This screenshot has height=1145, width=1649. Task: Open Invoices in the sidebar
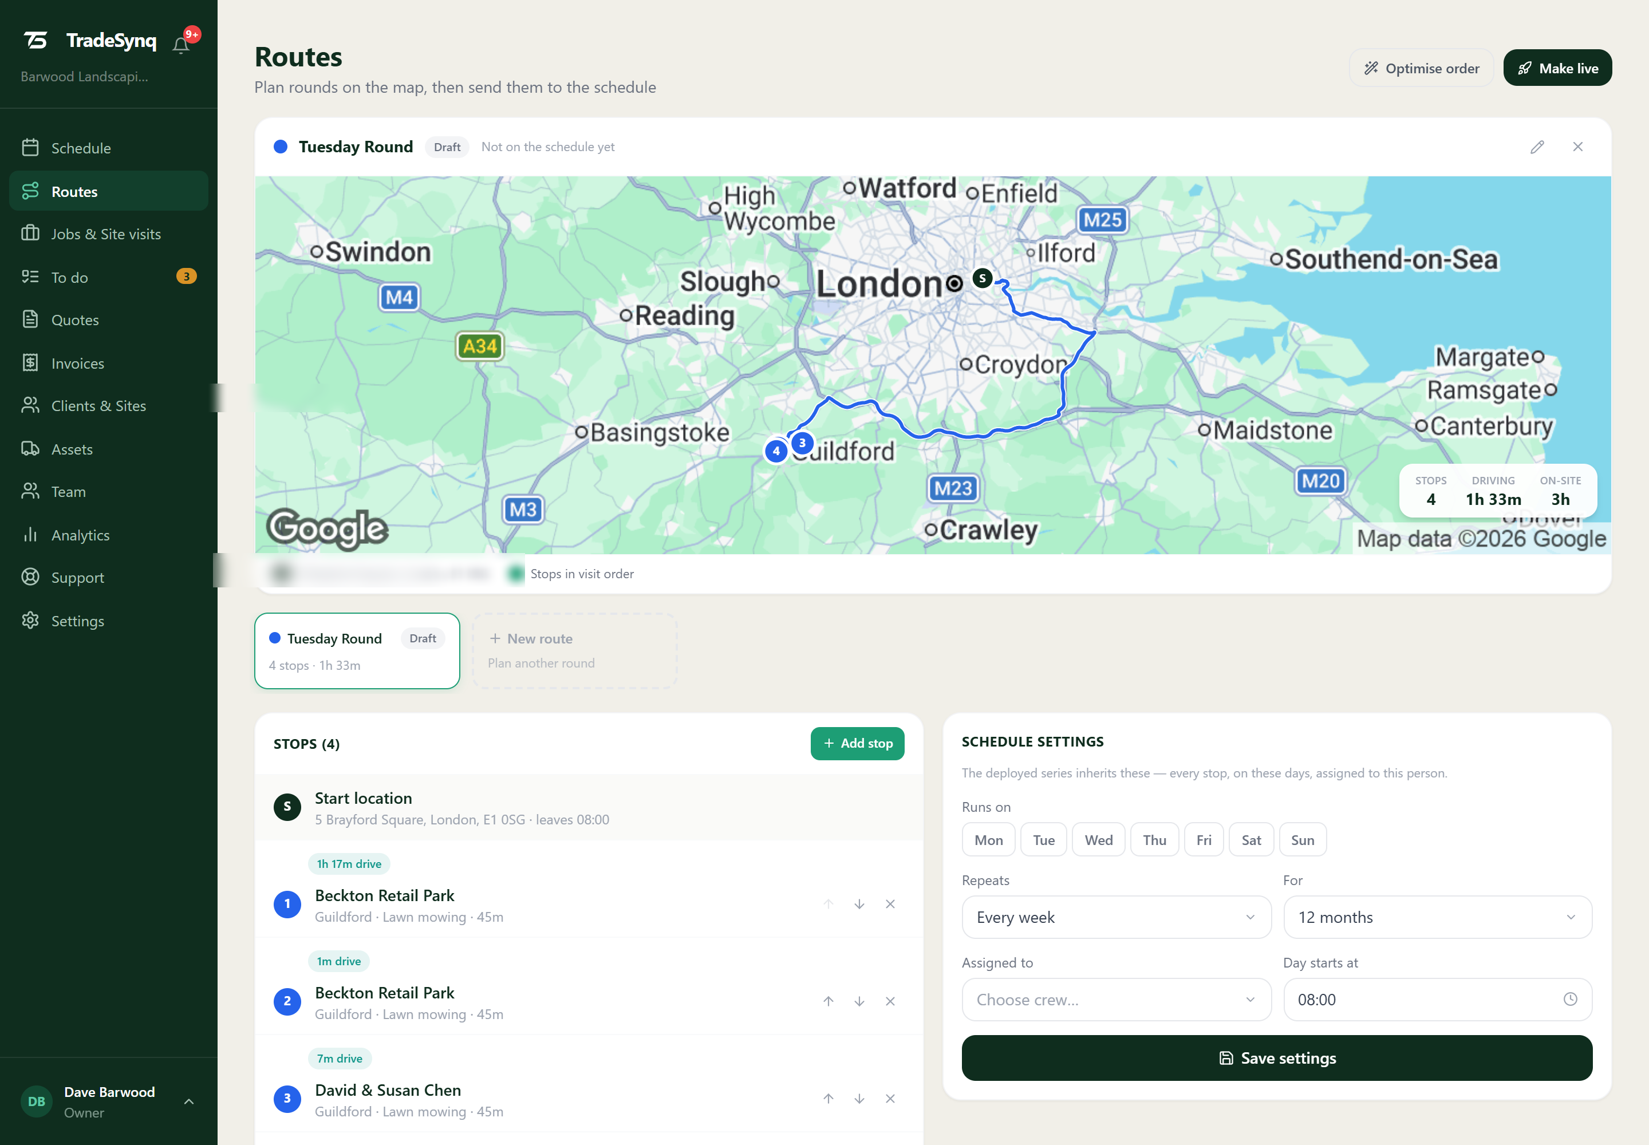tap(108, 363)
